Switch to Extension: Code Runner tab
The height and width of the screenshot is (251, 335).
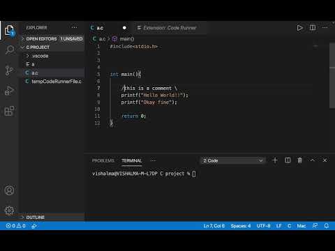coord(170,28)
